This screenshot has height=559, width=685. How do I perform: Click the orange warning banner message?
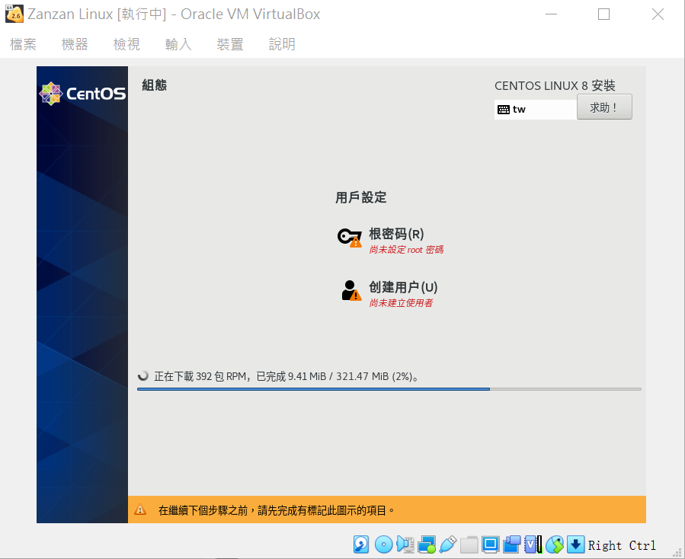tap(276, 510)
